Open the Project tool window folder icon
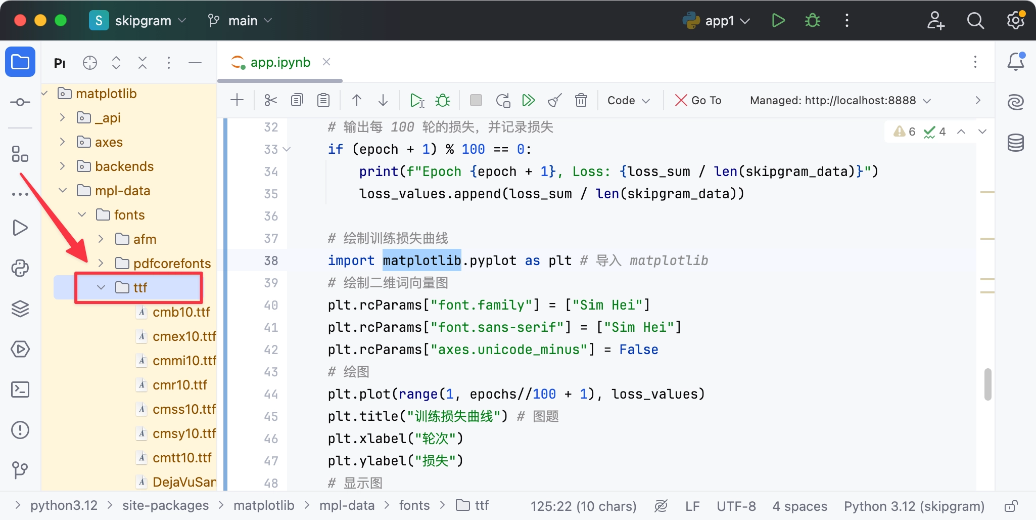Viewport: 1036px width, 520px height. point(20,62)
